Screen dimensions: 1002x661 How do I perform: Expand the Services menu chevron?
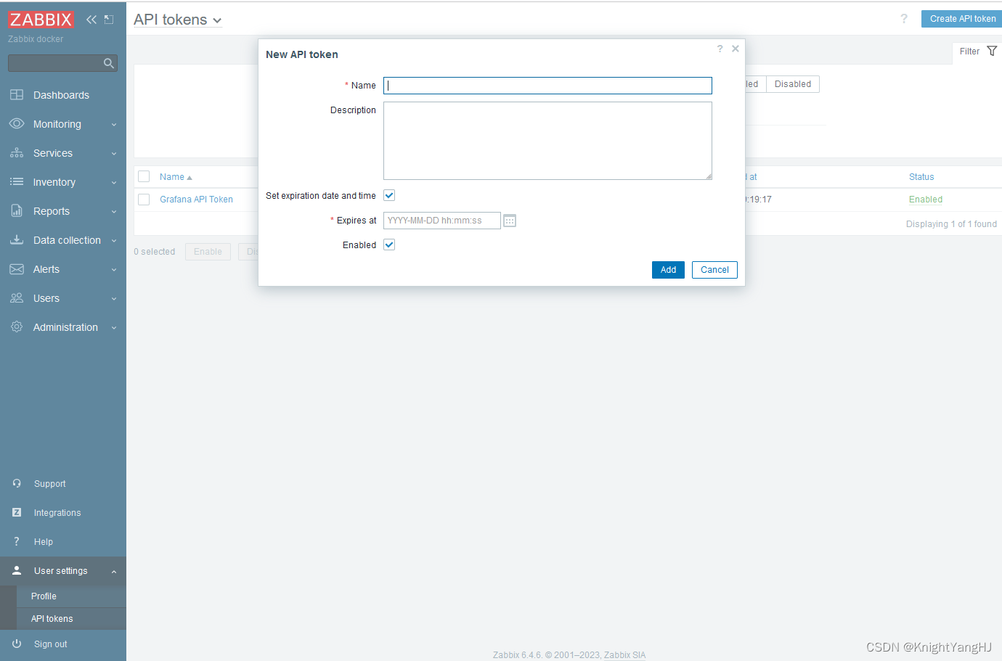coord(114,154)
